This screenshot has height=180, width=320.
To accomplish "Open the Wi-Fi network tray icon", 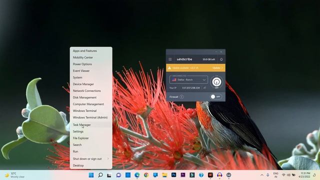I will coord(283,175).
